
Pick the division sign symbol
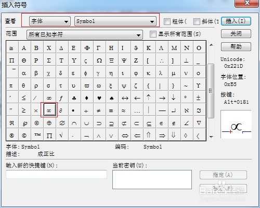click(86, 111)
